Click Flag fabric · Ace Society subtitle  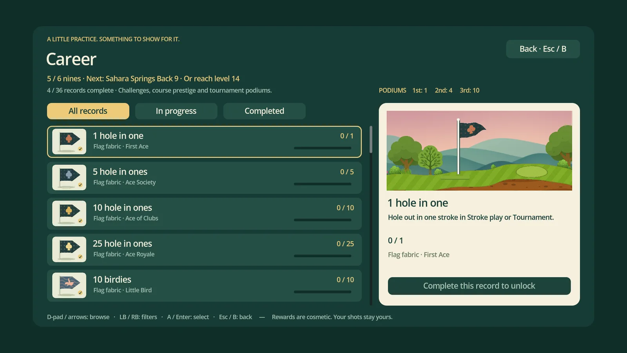[x=125, y=182]
